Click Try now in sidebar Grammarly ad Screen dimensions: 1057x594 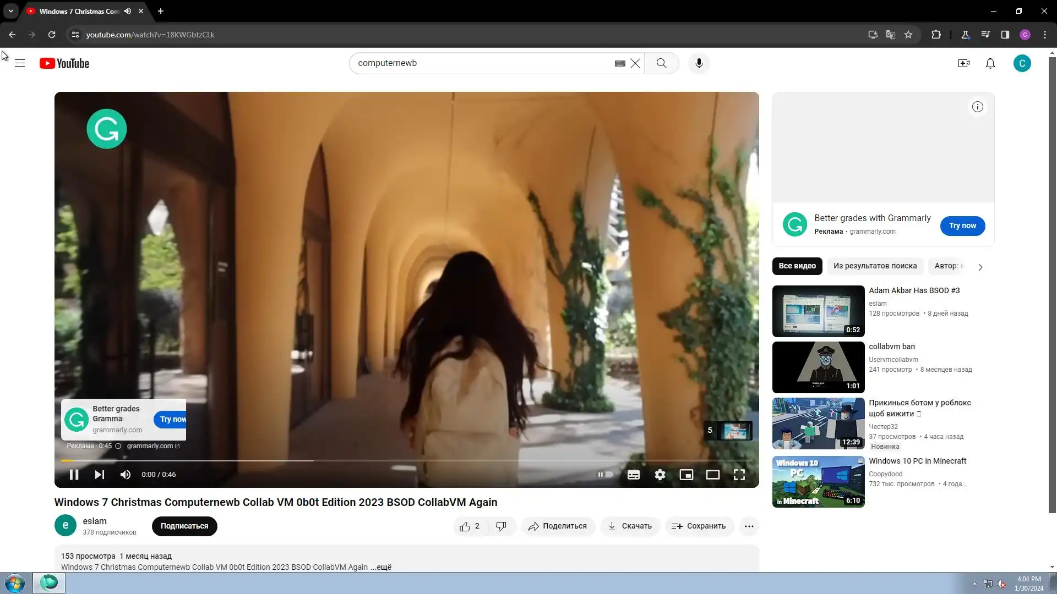click(962, 226)
